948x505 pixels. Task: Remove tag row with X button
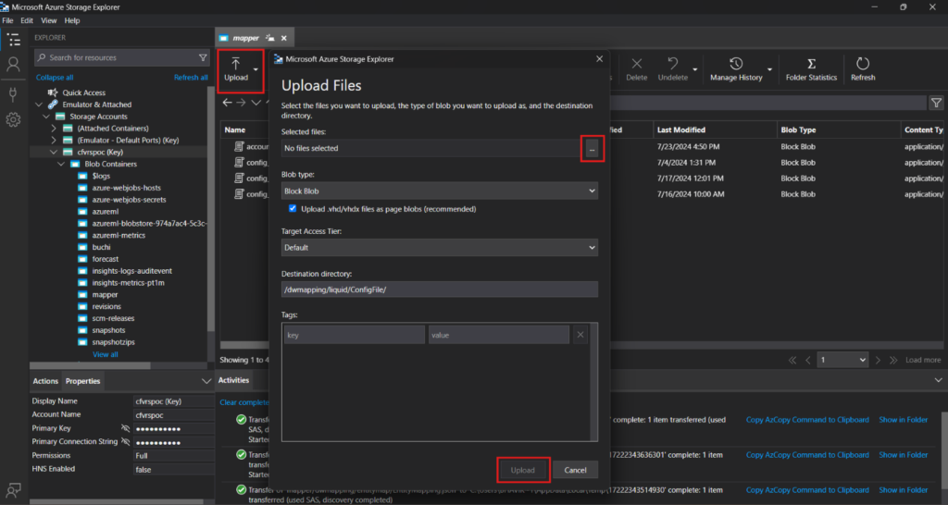point(580,335)
